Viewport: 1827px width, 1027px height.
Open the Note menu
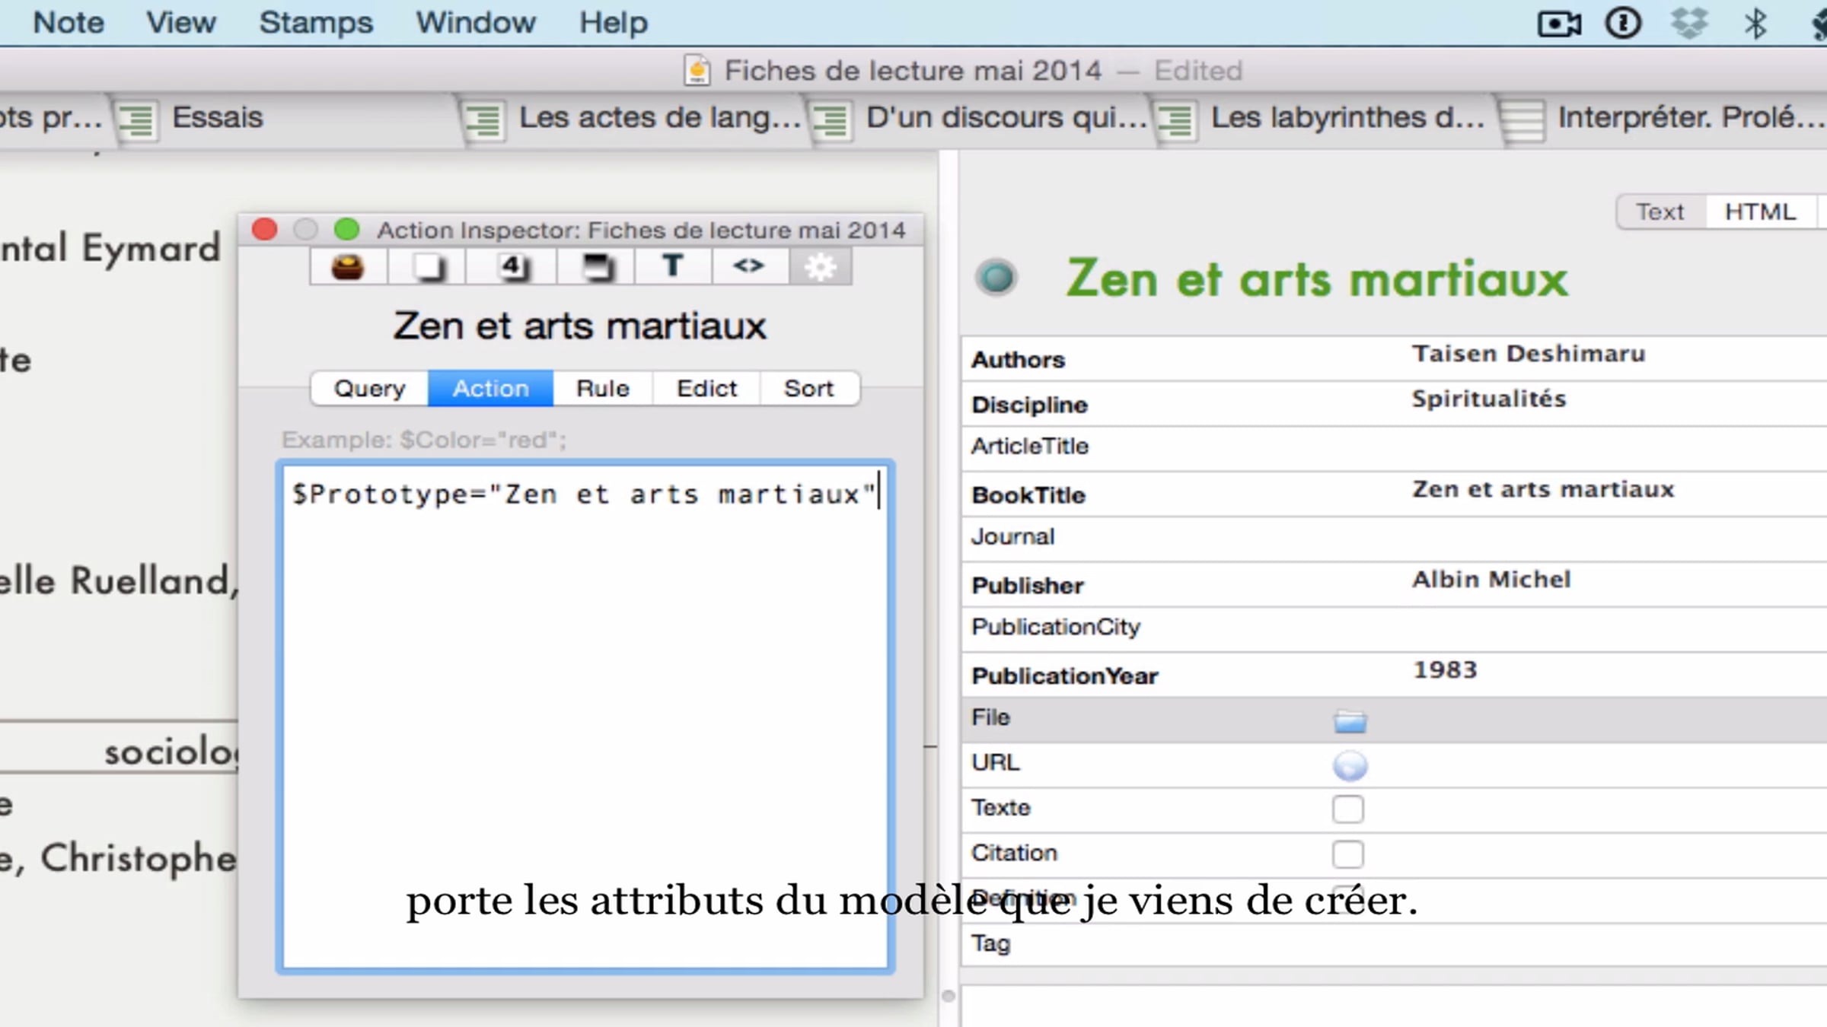point(69,23)
